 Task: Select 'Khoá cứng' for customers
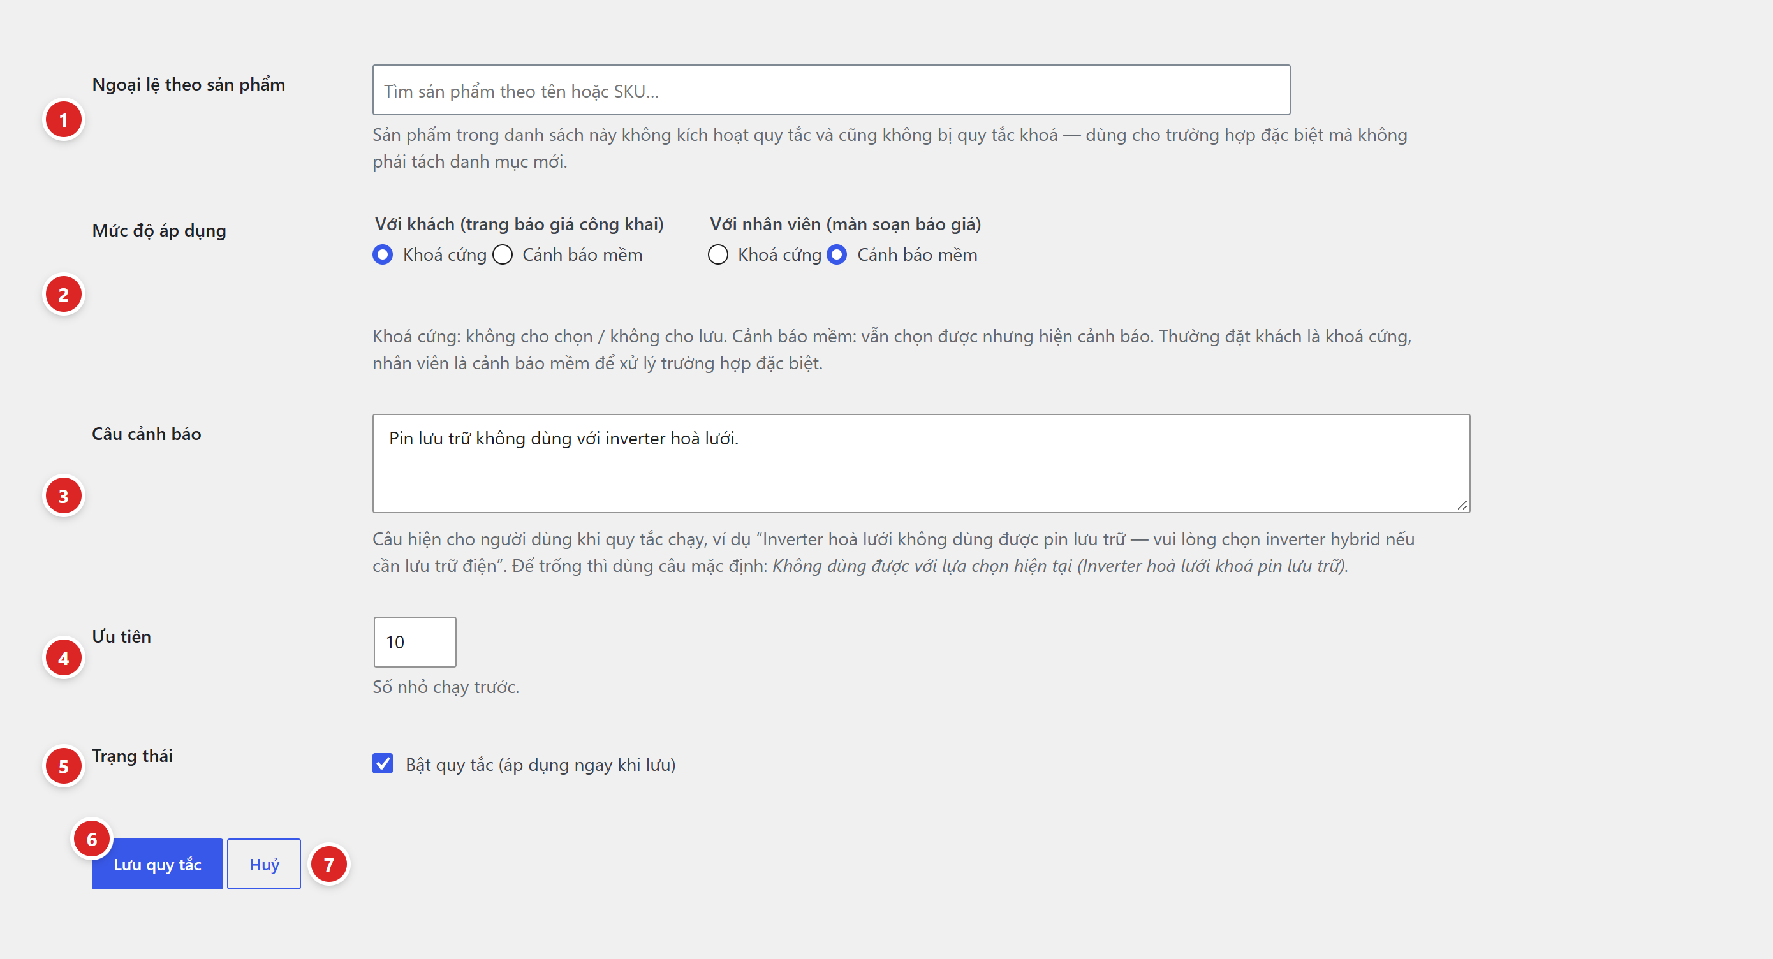[x=383, y=254]
